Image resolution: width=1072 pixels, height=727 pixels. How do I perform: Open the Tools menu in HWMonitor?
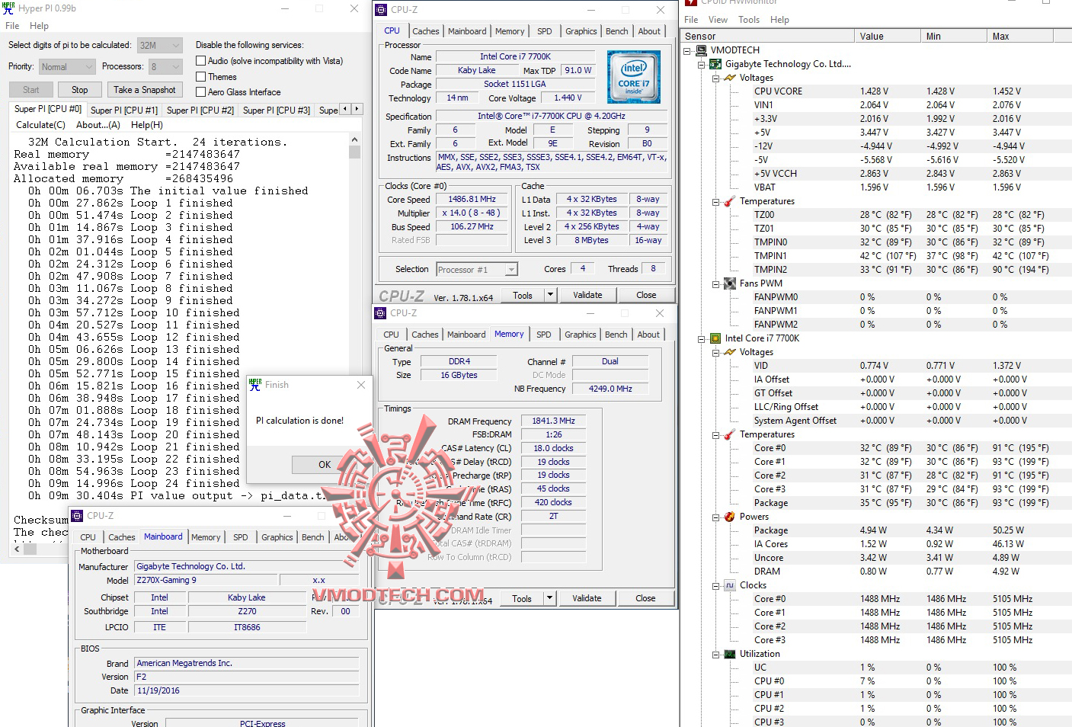pos(749,20)
